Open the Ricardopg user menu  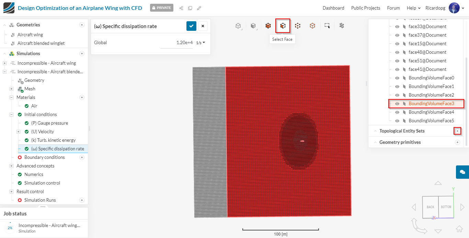(x=445, y=8)
